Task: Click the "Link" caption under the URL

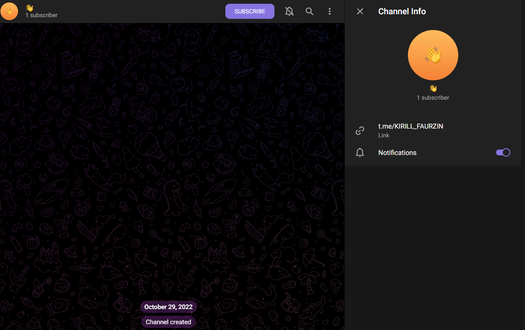Action: [x=384, y=135]
